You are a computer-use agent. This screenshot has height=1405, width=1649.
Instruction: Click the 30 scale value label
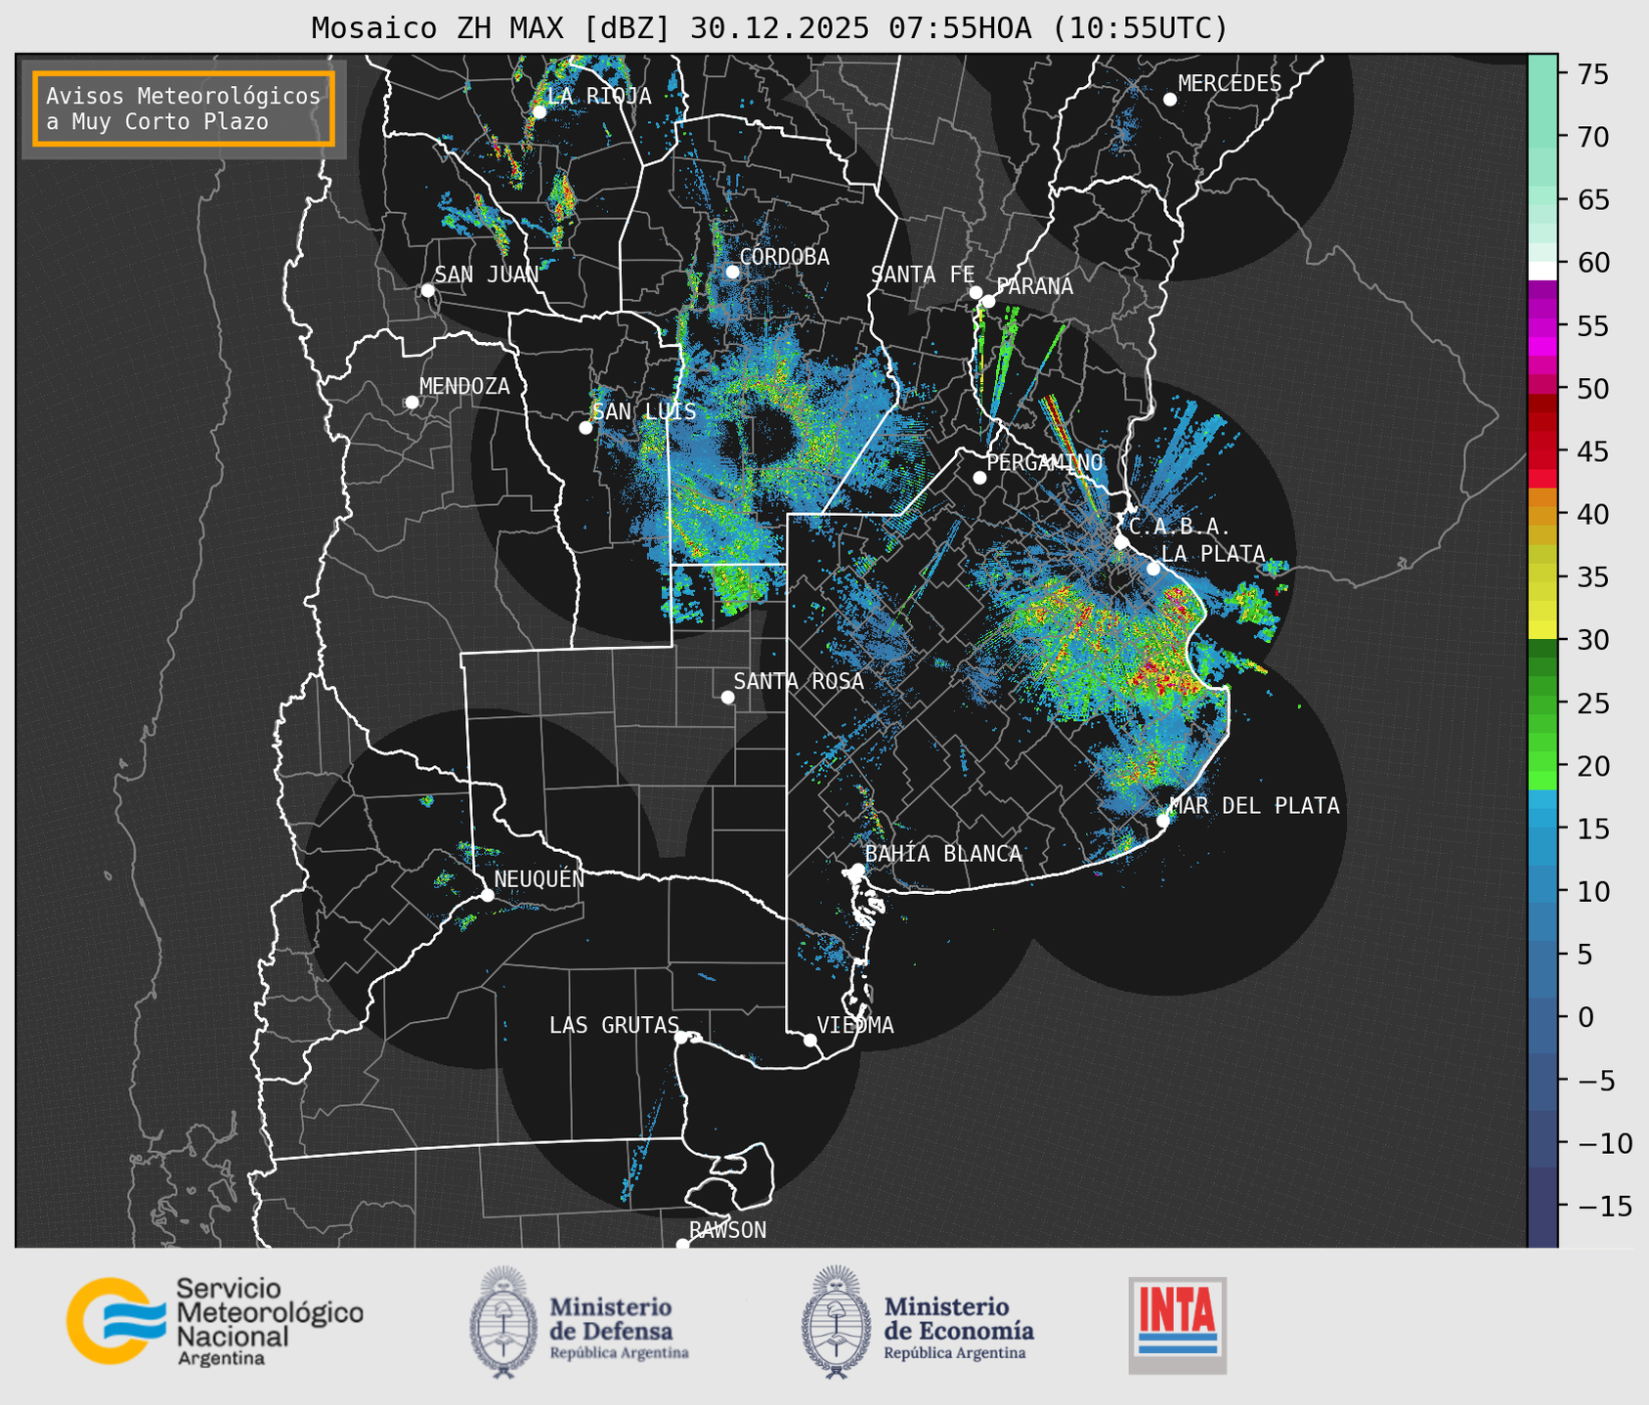click(x=1593, y=641)
